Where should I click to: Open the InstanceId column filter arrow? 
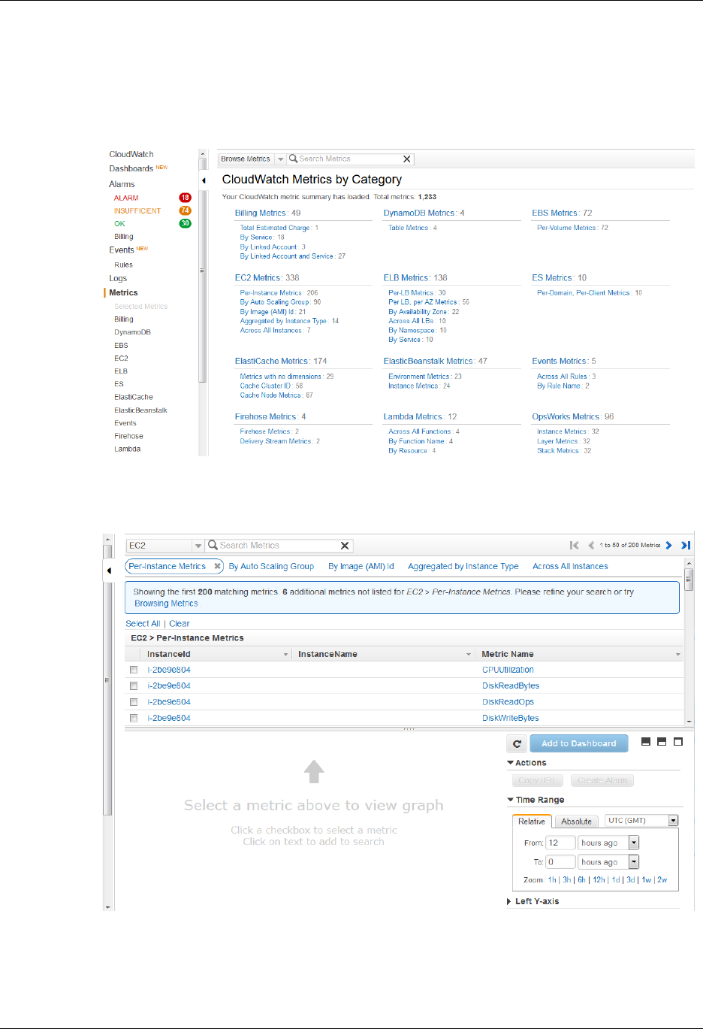click(x=285, y=655)
